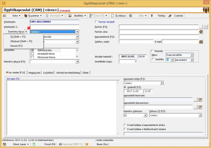Click browse button for Kapcsolódó dokumentum
Image resolution: width=211 pixels, height=148 pixels.
pyautogui.click(x=195, y=107)
